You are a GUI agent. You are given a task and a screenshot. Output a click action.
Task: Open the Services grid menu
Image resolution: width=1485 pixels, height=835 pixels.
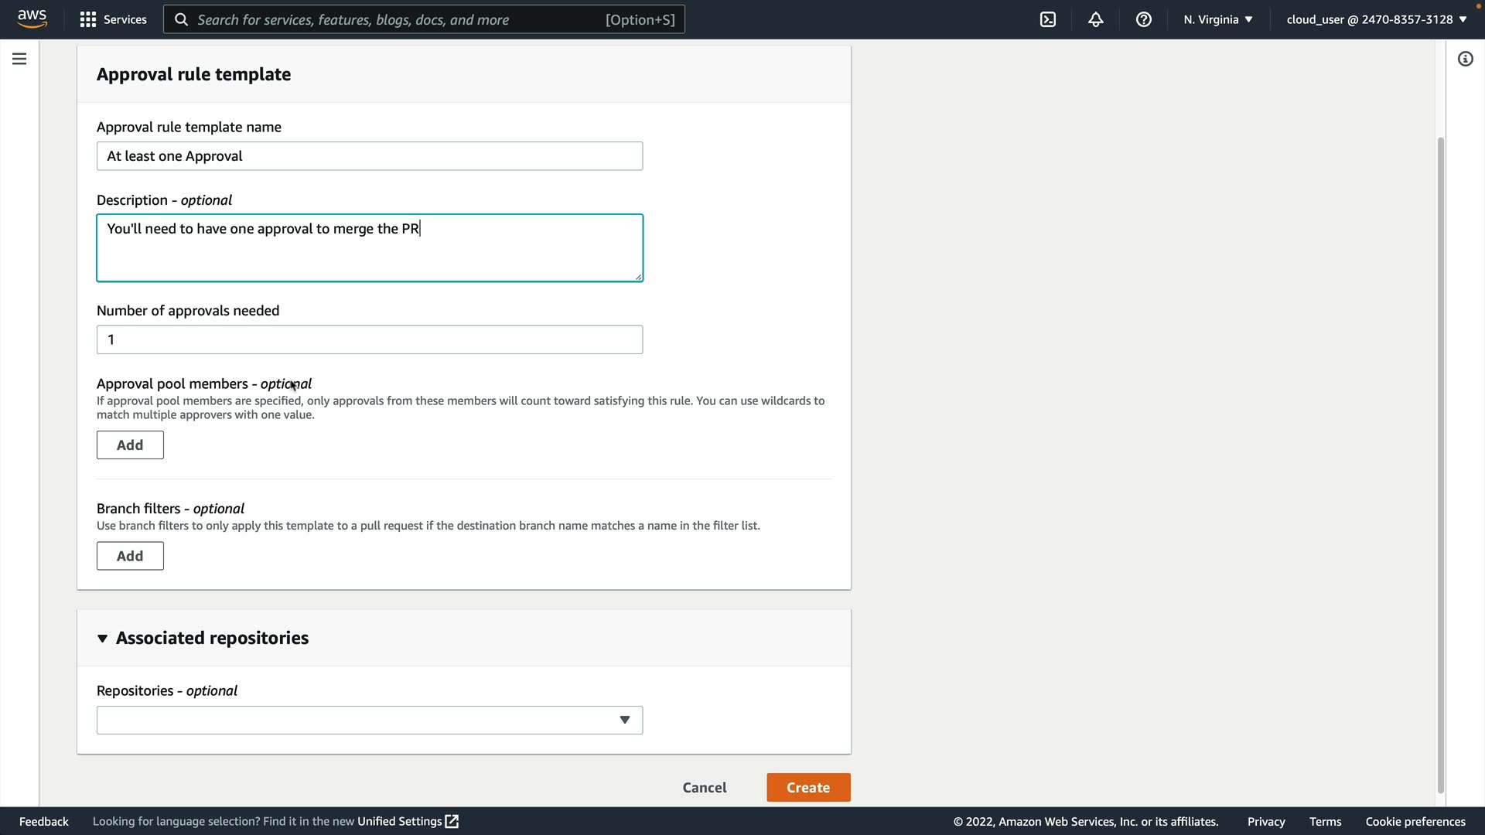pos(113,19)
